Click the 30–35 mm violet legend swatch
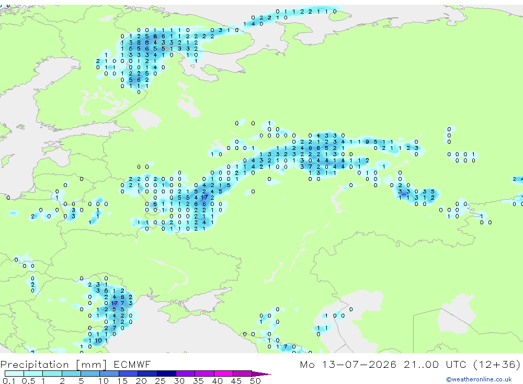The width and height of the screenshot is (523, 384). (186, 374)
